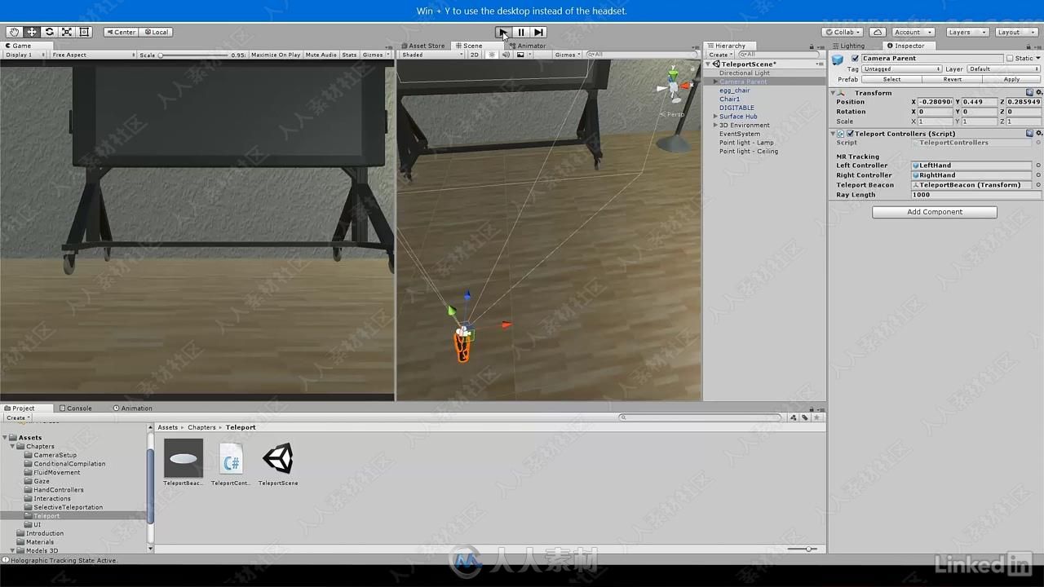Switch to the Console tab
Image resolution: width=1044 pixels, height=587 pixels.
[75, 408]
